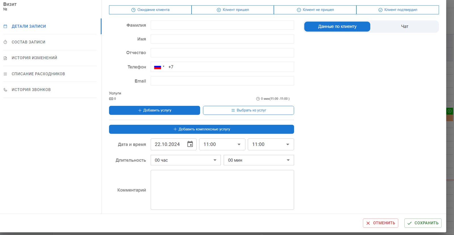Image resolution: width=454 pixels, height=235 pixels.
Task: Click the services duration text 0 мин(11:00 -11:00)
Action: pyautogui.click(x=273, y=99)
